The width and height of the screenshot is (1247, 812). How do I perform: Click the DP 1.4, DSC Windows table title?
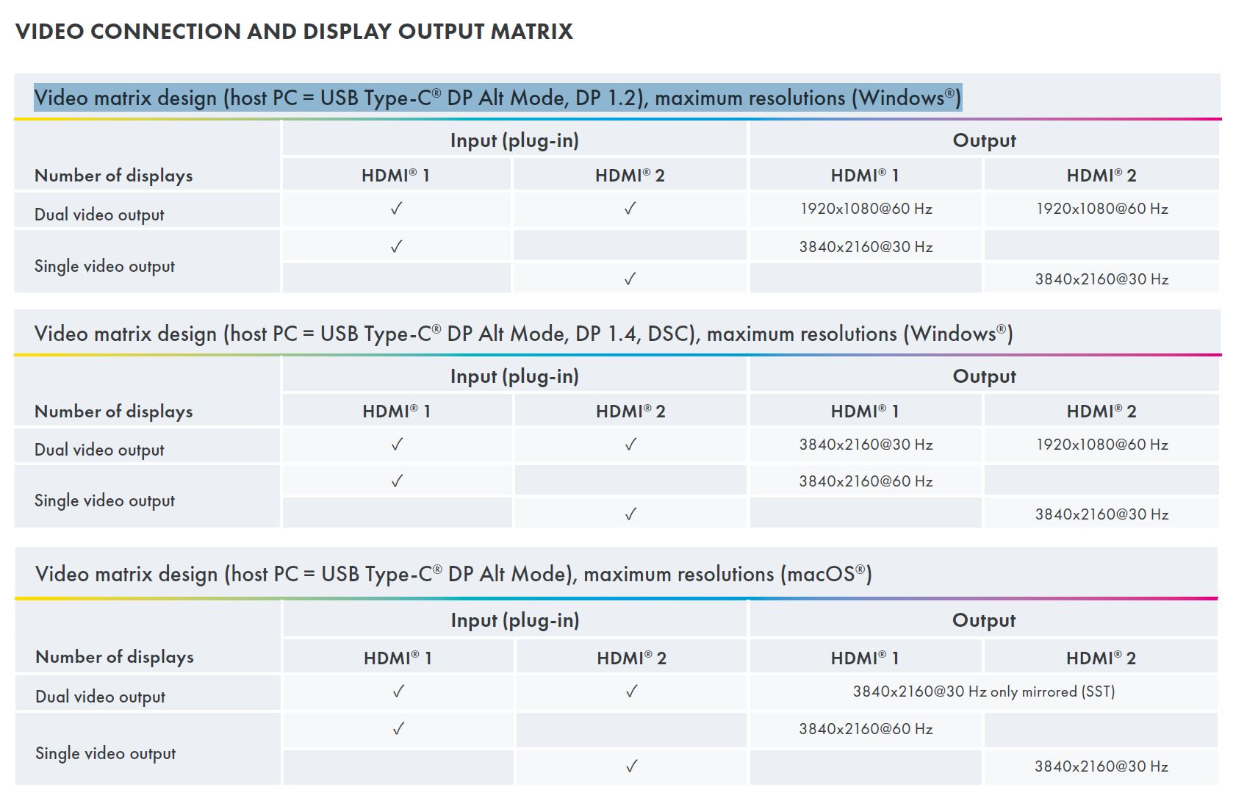click(x=523, y=334)
